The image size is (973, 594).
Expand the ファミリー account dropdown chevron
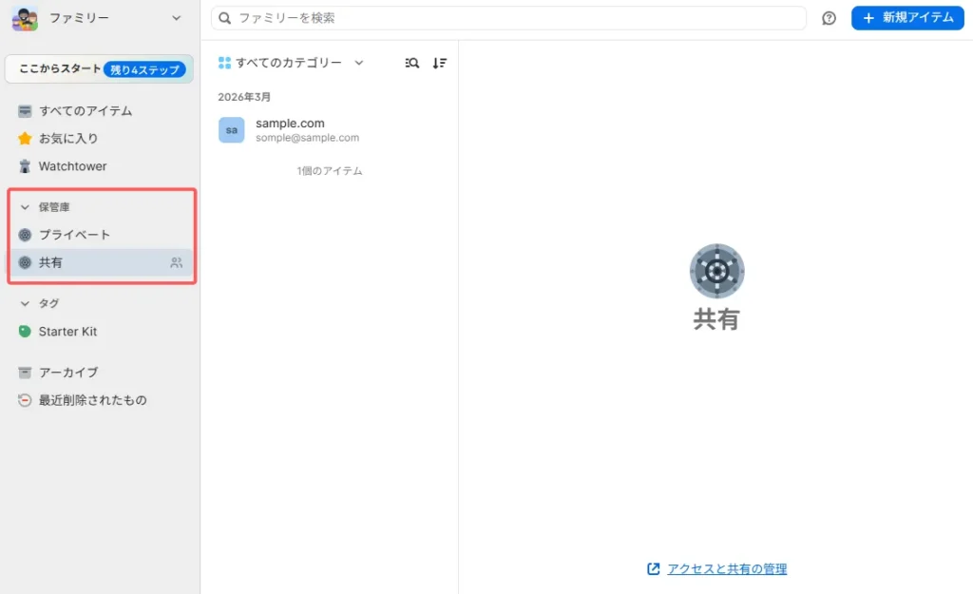tap(176, 18)
